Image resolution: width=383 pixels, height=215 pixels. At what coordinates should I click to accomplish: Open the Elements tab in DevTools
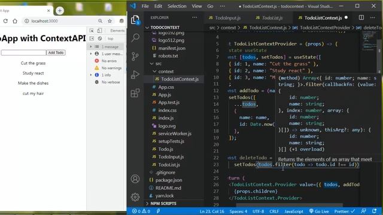tap(117, 30)
